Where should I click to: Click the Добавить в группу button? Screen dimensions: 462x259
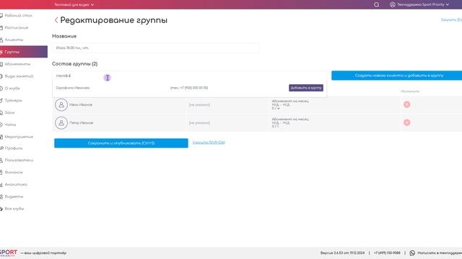click(x=306, y=88)
